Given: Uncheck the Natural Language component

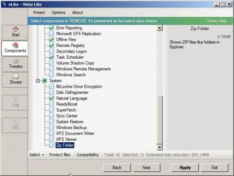Looking at the screenshot, I should point(51,98).
